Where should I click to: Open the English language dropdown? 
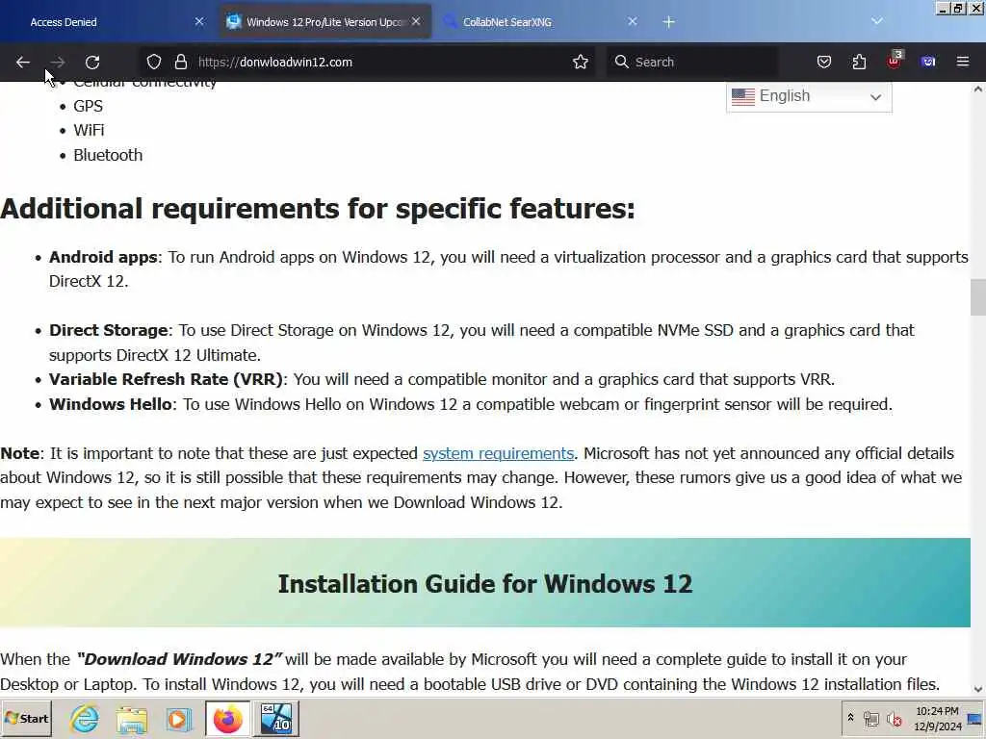(x=809, y=96)
